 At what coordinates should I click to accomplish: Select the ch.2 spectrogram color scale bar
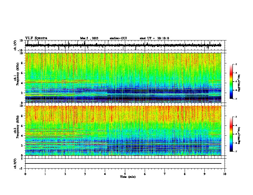click(x=231, y=134)
